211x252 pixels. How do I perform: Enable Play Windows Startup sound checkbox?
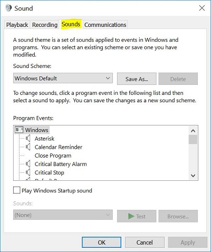pos(17,190)
